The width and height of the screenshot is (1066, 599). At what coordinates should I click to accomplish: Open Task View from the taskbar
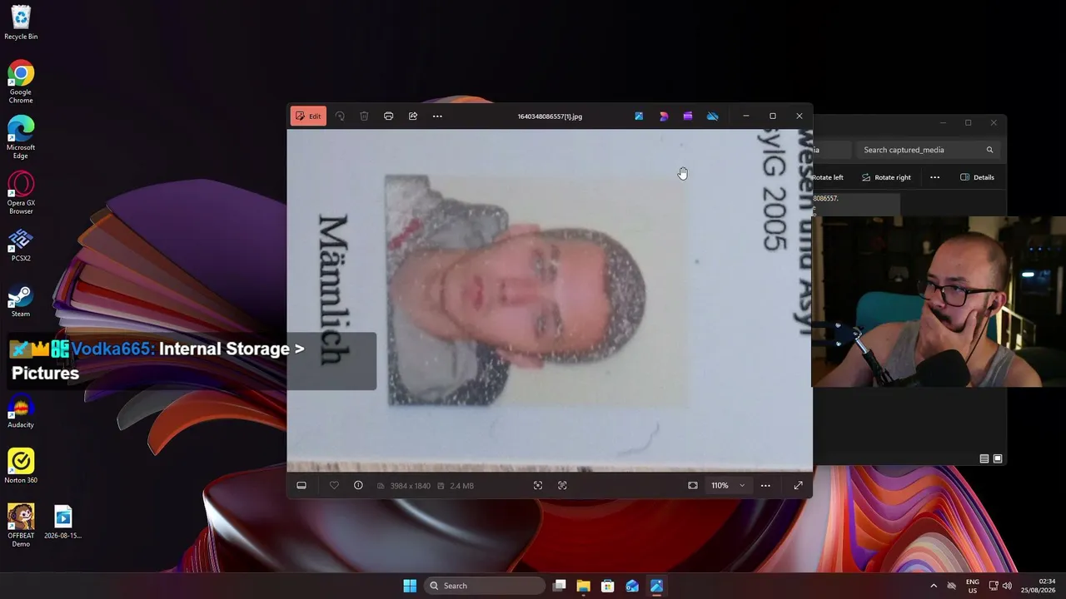[x=560, y=586]
